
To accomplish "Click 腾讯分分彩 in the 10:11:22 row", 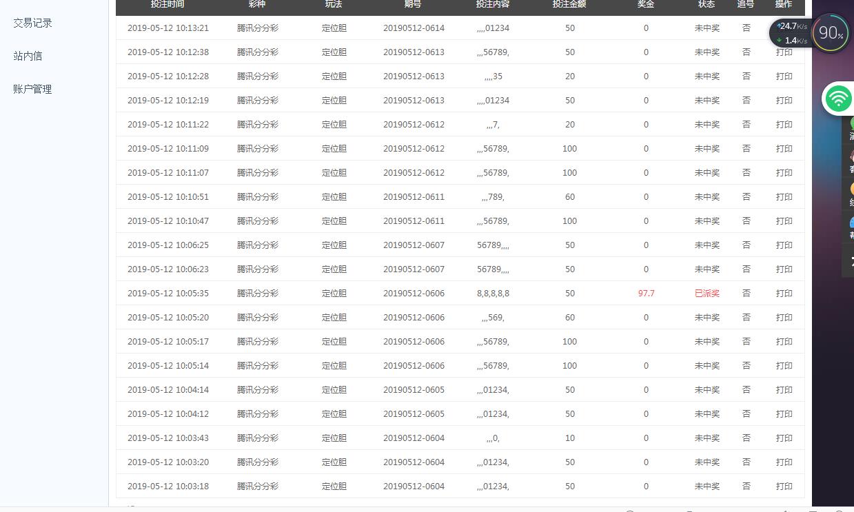I will click(x=258, y=125).
